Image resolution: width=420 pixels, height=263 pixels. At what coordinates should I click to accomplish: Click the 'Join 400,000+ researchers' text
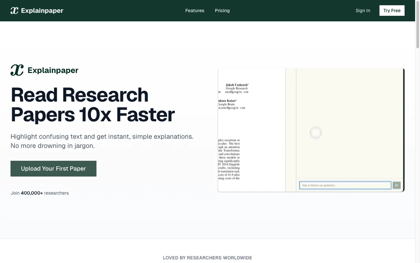[x=40, y=193]
